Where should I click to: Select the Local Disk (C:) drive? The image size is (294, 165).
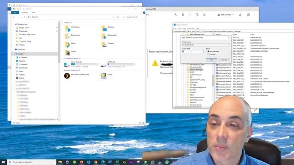(81, 64)
